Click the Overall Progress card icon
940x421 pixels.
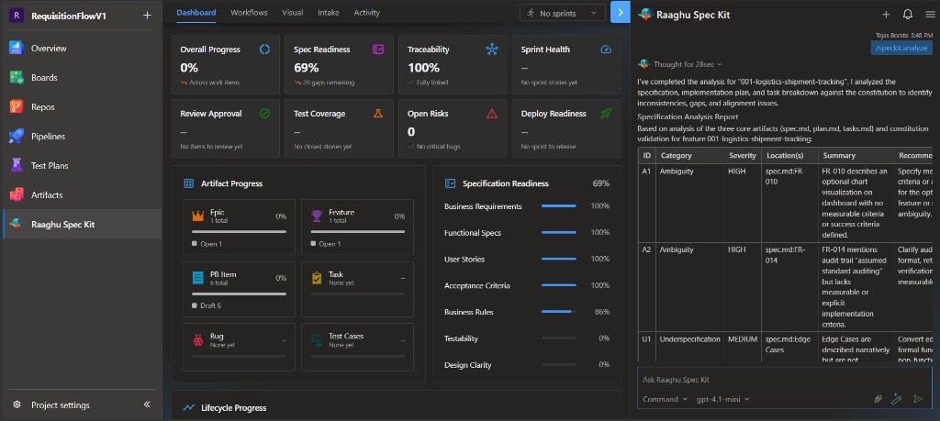pos(264,50)
